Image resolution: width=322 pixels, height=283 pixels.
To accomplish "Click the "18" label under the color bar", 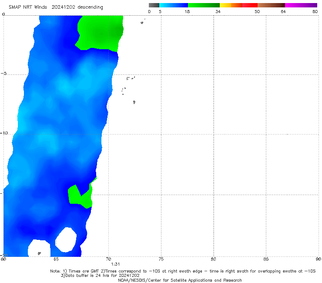I will pos(187,11).
